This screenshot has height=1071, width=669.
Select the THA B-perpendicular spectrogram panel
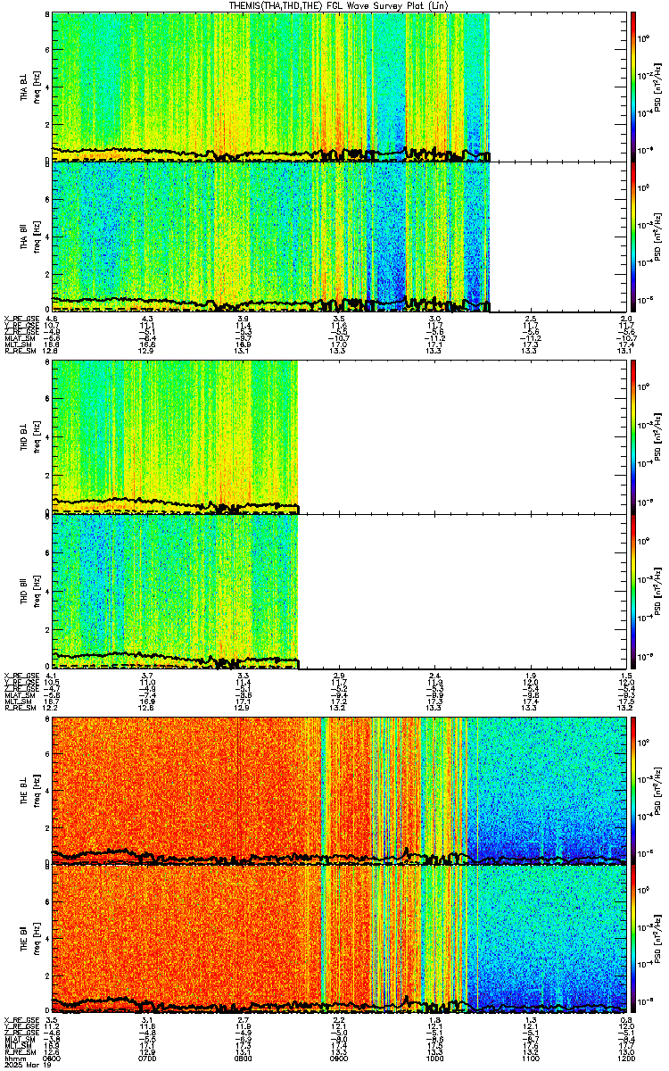(x=339, y=87)
